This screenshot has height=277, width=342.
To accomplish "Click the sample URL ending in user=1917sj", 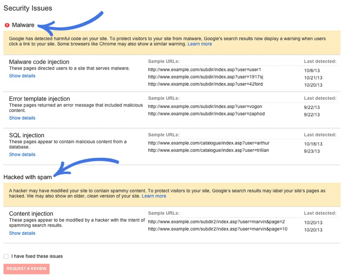I will (206, 77).
